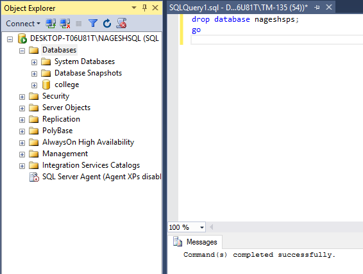The image size is (363, 274).
Task: Open the Connect dropdown menu
Action: [x=23, y=24]
